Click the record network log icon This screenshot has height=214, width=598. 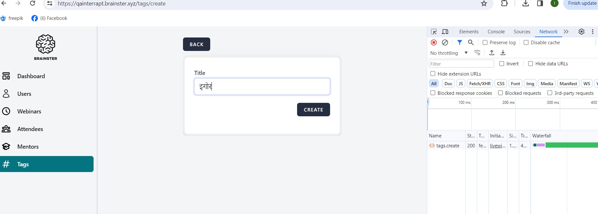coord(434,43)
